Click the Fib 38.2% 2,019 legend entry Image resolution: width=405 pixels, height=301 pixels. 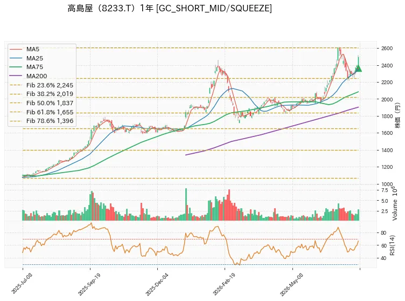pos(50,94)
